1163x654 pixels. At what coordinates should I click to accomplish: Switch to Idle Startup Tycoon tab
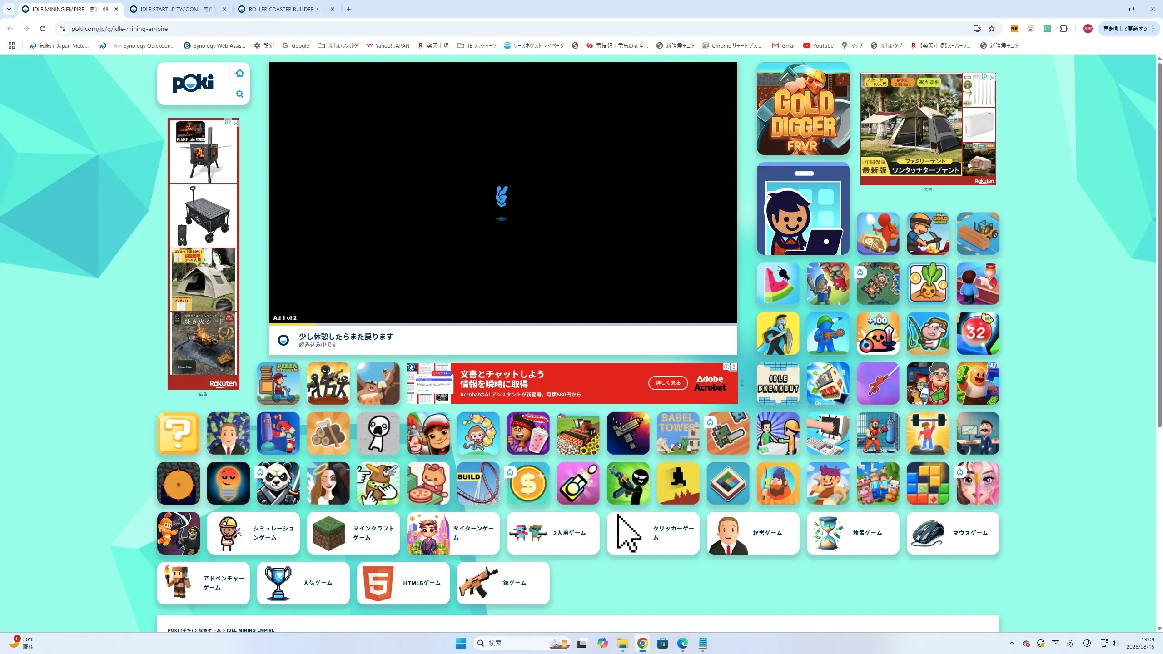(175, 9)
